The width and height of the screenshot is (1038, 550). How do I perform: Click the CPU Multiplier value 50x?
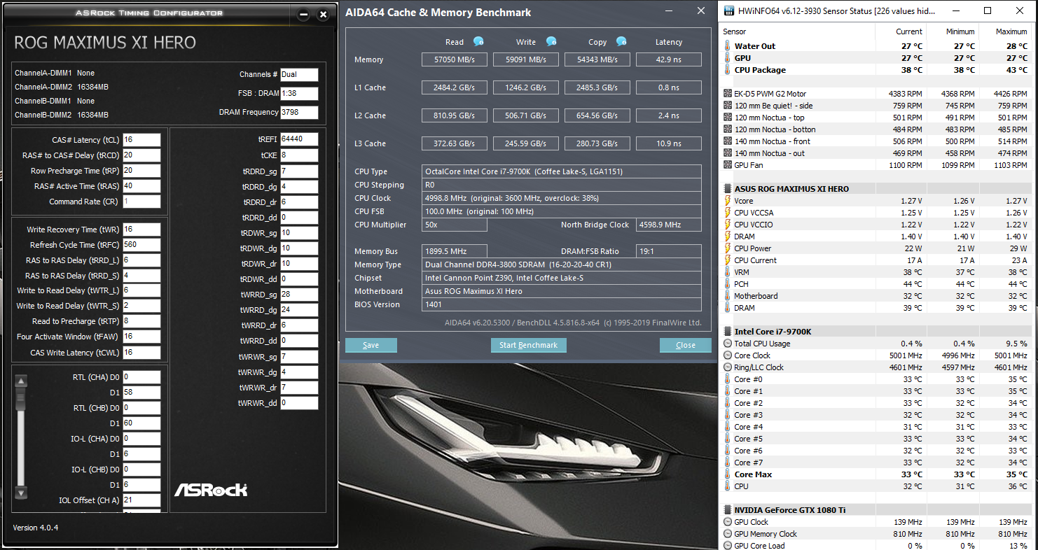(x=454, y=225)
